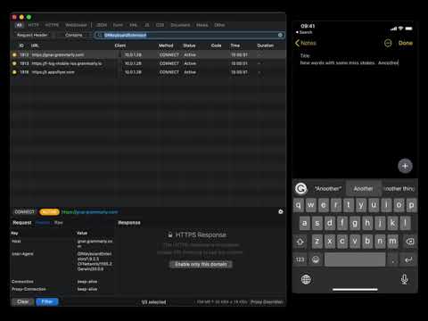
Task: Select the Media filter tab
Action: coord(202,25)
